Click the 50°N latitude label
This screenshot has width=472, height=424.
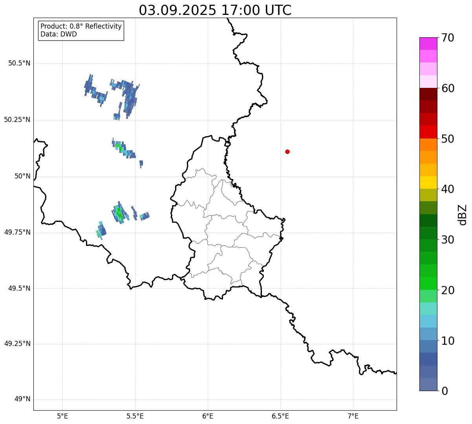[x=22, y=176]
